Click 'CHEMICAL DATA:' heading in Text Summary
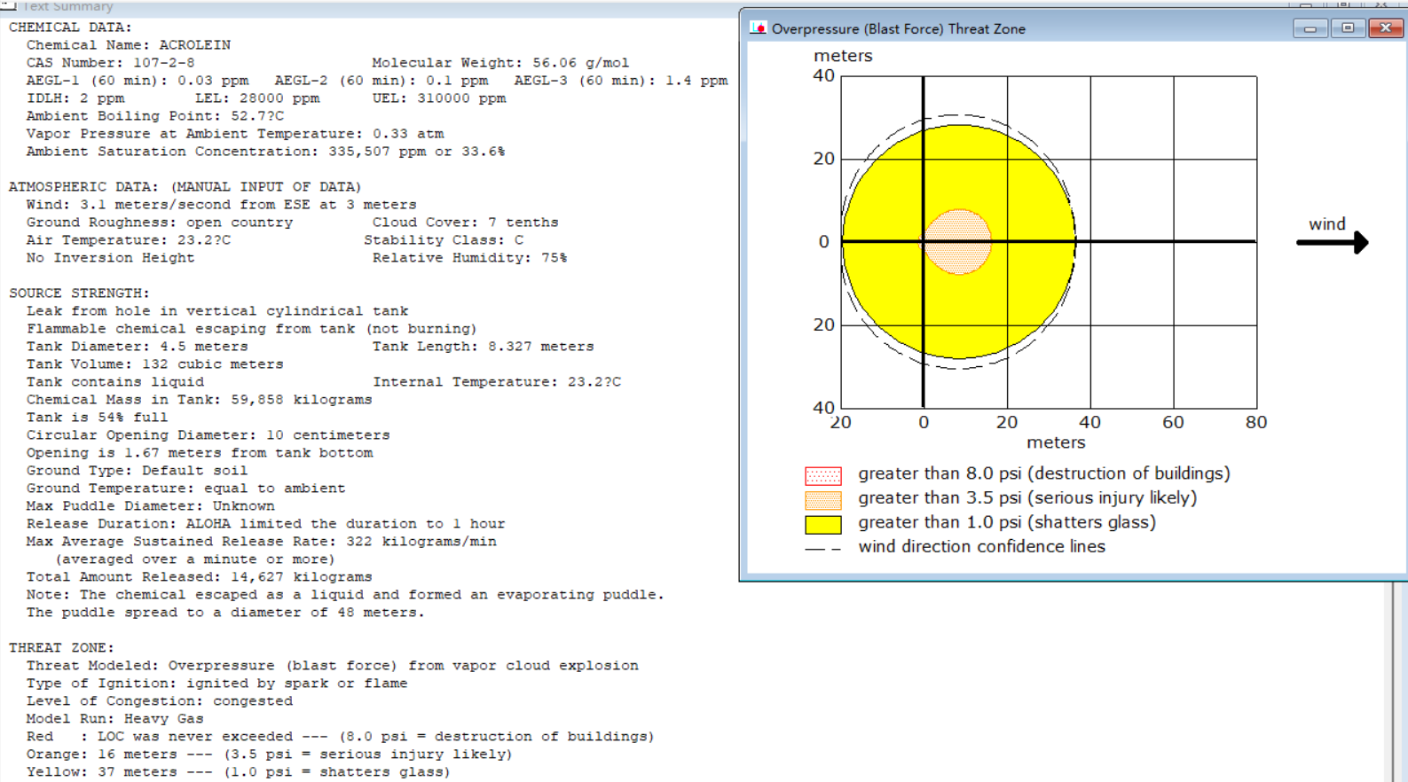Viewport: 1408px width, 782px height. point(70,27)
